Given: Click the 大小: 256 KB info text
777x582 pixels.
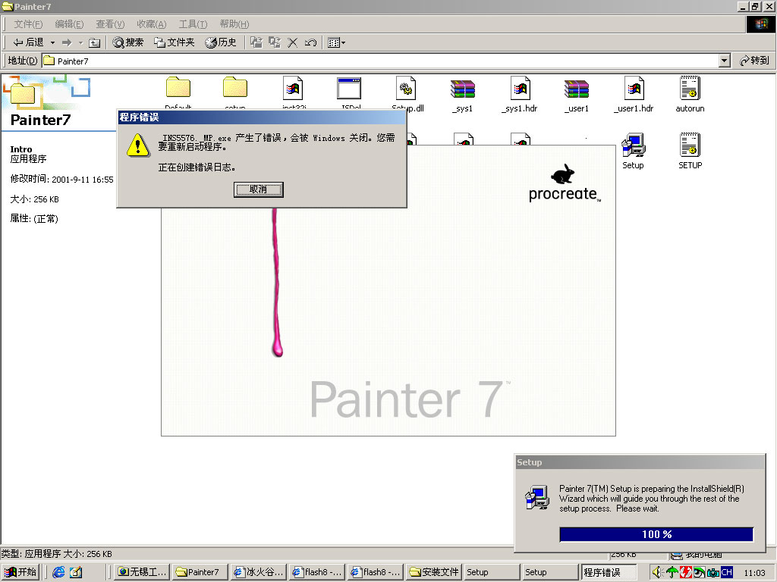Looking at the screenshot, I should point(35,199).
